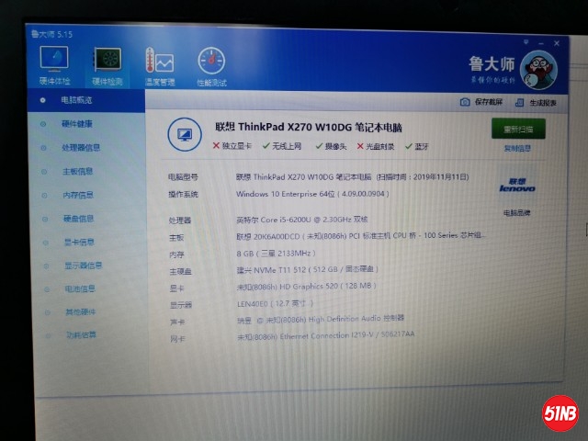Switch to 内存信息 memory info

tap(78, 195)
